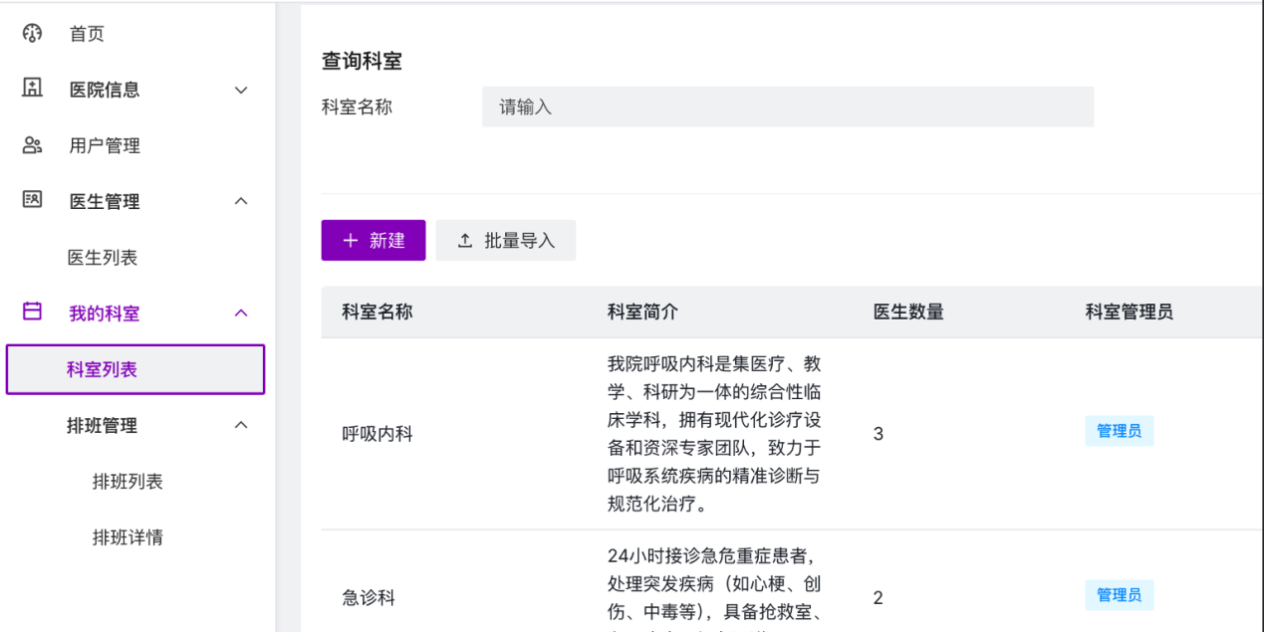Click the 管理员 tag in 呼吸内科 row
The image size is (1264, 632).
click(x=1119, y=432)
